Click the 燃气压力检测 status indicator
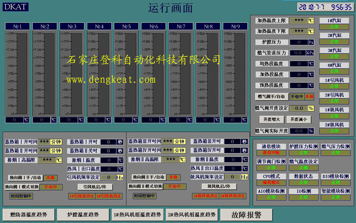Image resolution: width=356 pixels, height=223 pixels. pos(336,153)
